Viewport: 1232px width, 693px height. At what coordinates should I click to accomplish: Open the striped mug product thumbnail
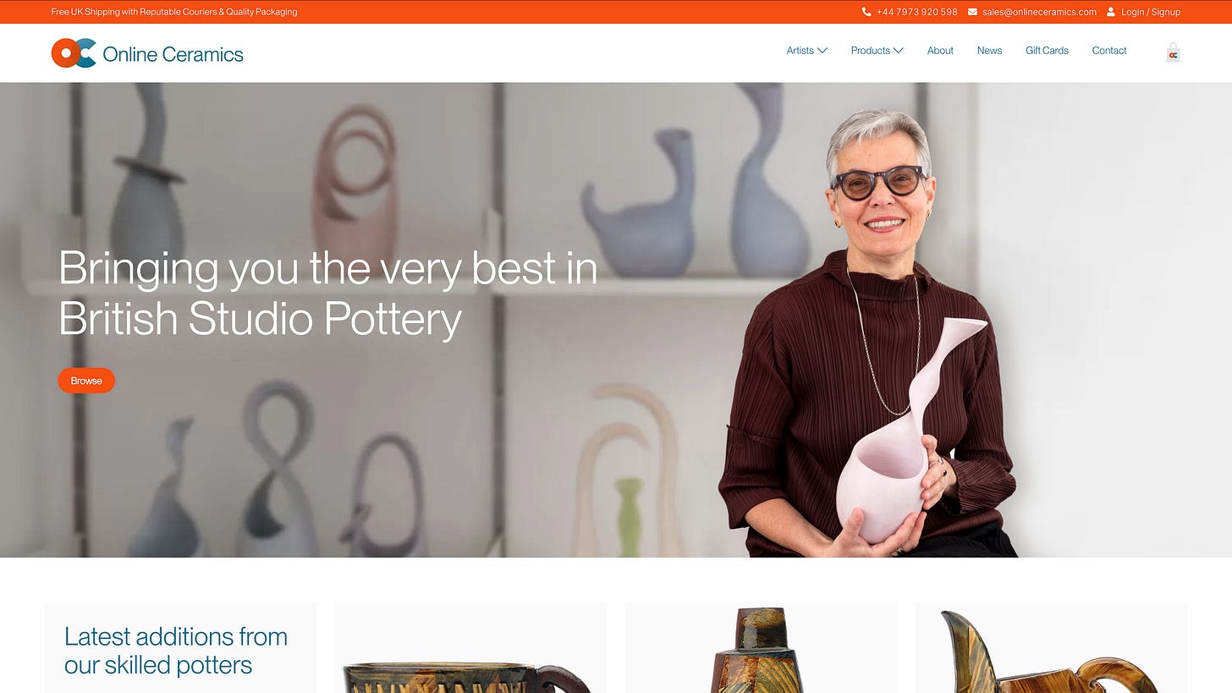(x=470, y=648)
